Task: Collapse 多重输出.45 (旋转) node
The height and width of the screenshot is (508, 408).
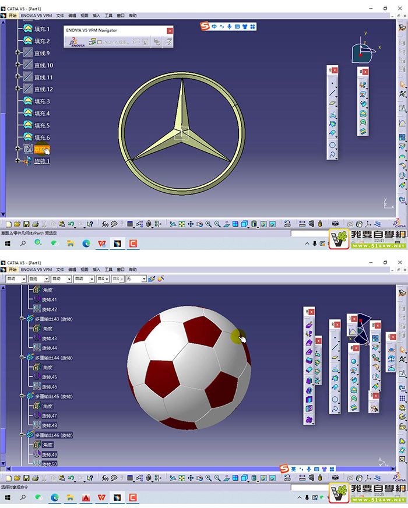Action: click(x=22, y=396)
